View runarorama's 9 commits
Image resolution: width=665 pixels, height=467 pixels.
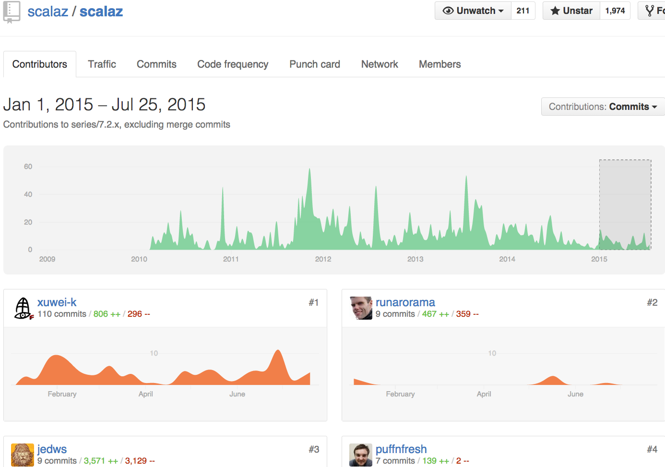click(x=395, y=314)
